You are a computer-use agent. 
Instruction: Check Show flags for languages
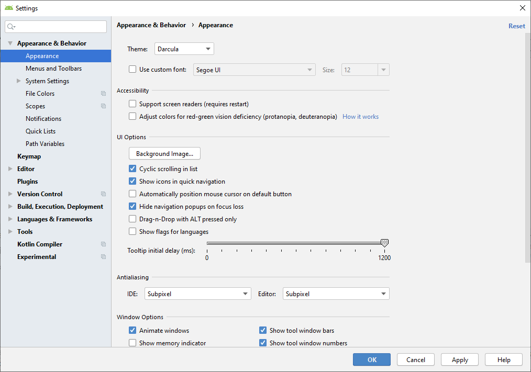pyautogui.click(x=132, y=232)
